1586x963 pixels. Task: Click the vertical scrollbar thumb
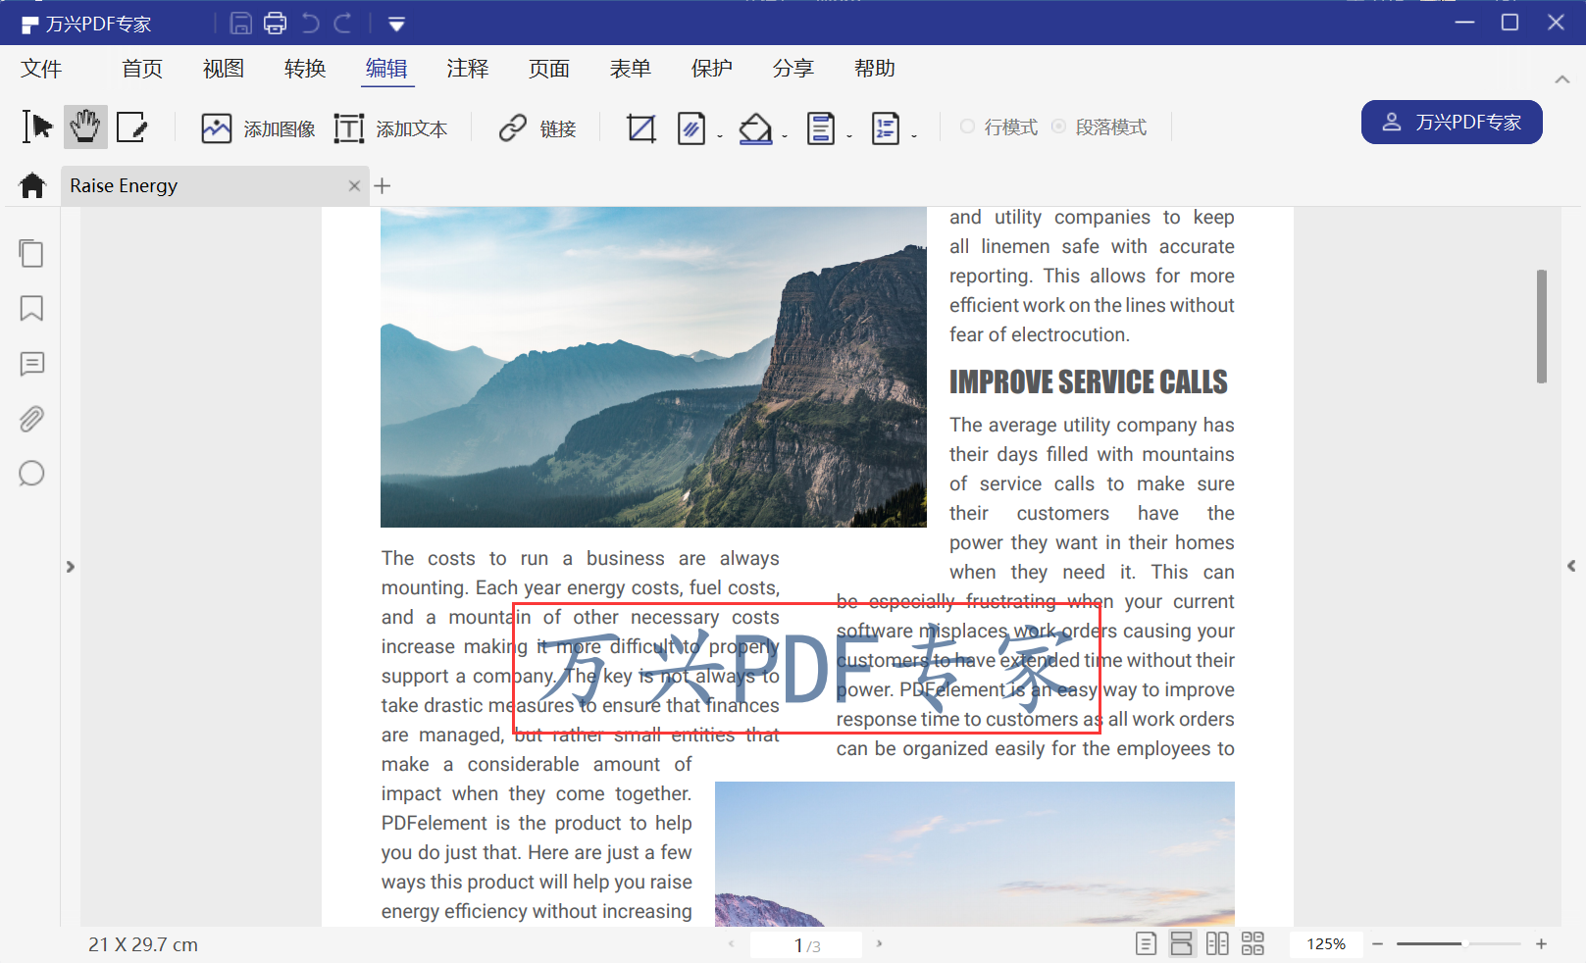[x=1542, y=326]
